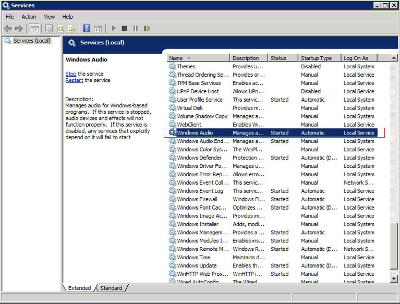
Task: Click Started status of Windows Firewall
Action: (280, 199)
